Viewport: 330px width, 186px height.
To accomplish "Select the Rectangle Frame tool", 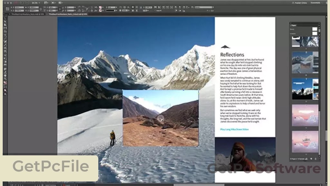I will point(5,48).
